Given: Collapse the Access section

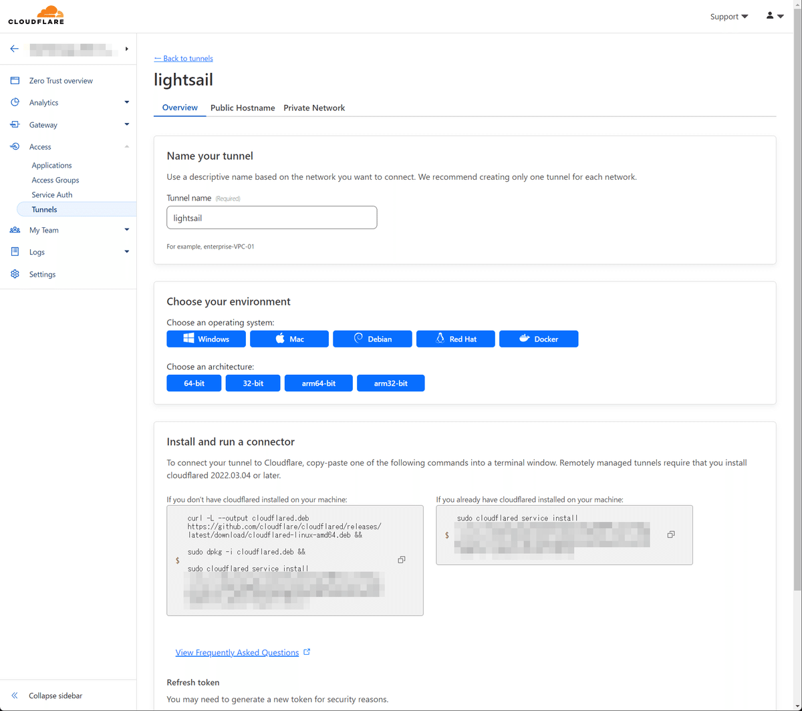Looking at the screenshot, I should tap(127, 146).
